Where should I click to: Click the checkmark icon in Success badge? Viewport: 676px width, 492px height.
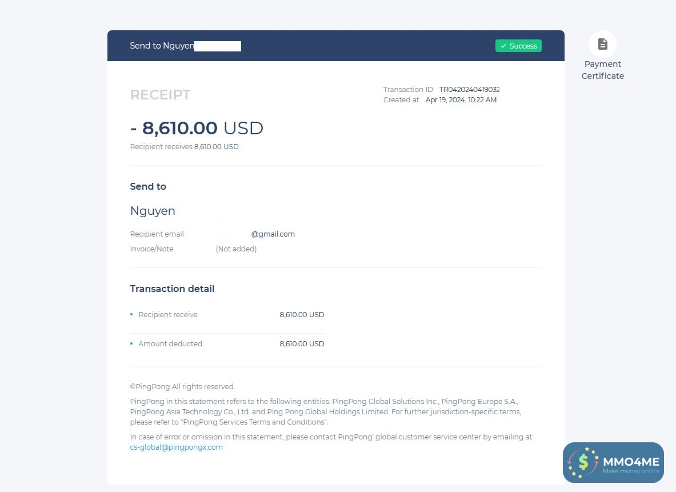tap(503, 46)
